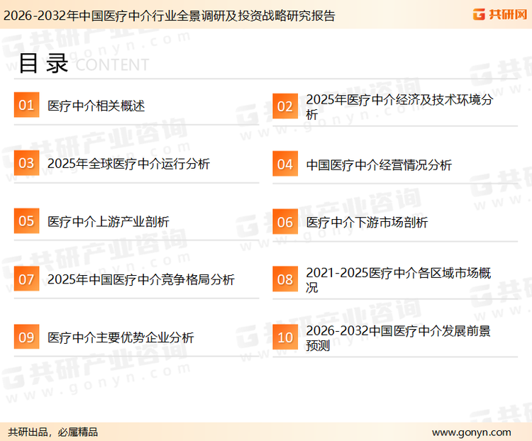Image resolution: width=532 pixels, height=441 pixels.
Task: Select the orange 06 chapter badge
Action: 285,222
